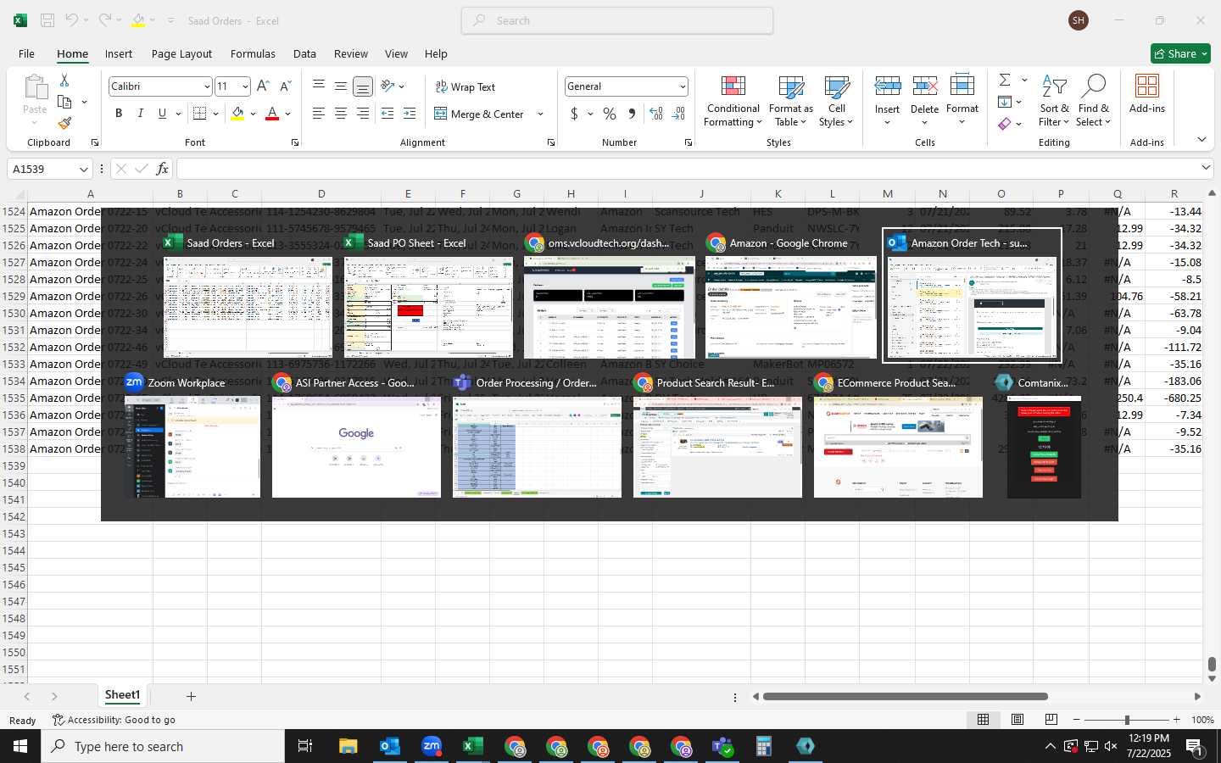Click the Search box in the title bar
Image resolution: width=1221 pixels, height=763 pixels.
click(617, 20)
